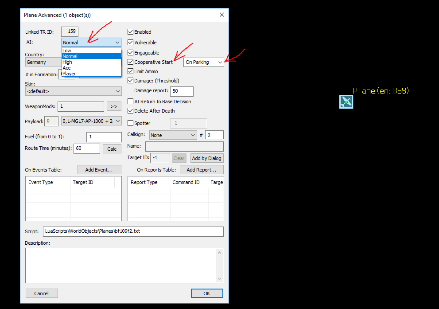
Task: Toggle the Engageable checkbox
Action: (x=131, y=52)
